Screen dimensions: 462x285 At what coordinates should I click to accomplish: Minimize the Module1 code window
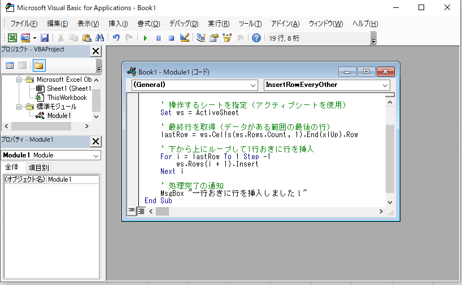[x=347, y=72]
